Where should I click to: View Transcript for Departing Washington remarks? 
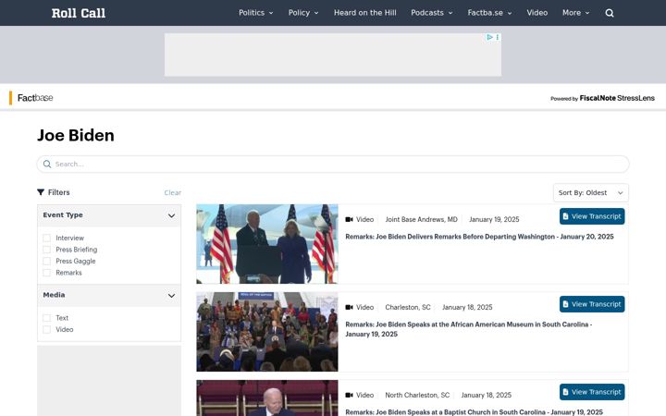(592, 216)
